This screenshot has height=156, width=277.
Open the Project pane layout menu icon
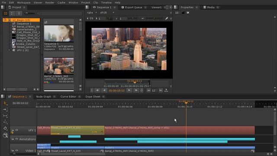click(x=3, y=7)
